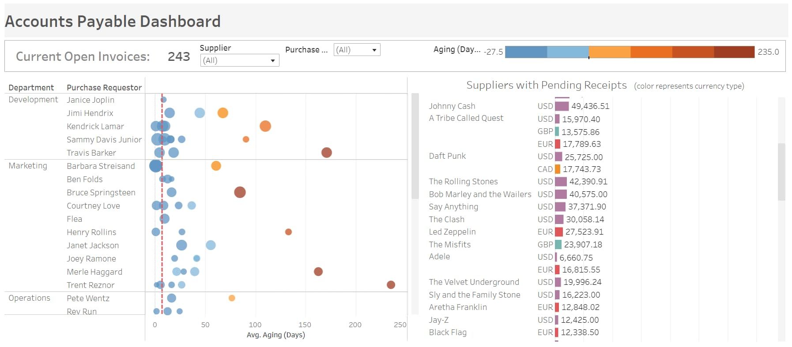Click the Bob Marley and the Wailers label
Viewport: 792px width, 347px height.
[x=480, y=194]
